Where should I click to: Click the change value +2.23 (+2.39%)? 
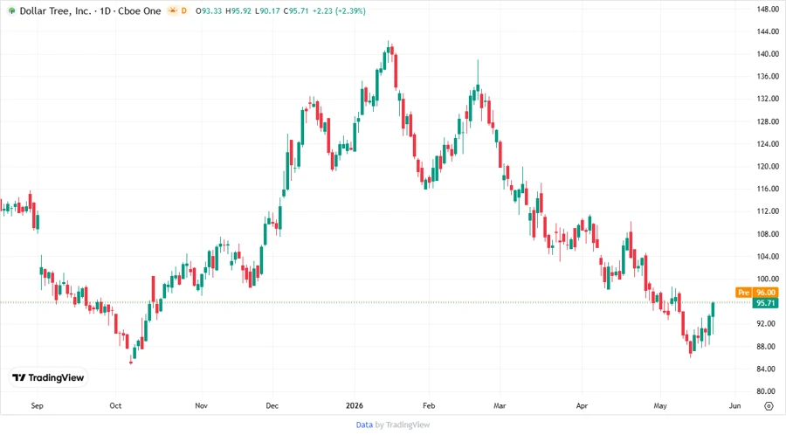[339, 11]
